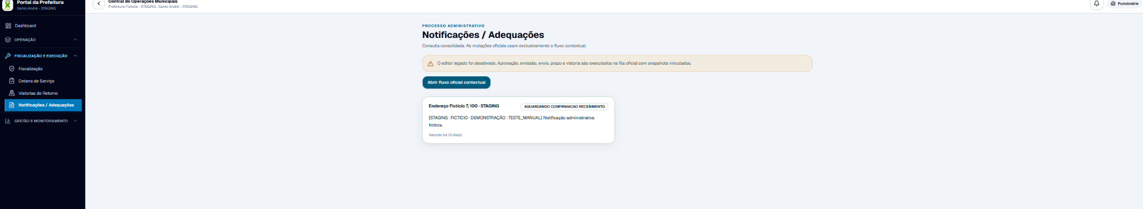Collapse the Fiscalização e Execução section
The width and height of the screenshot is (1143, 209).
coord(75,56)
